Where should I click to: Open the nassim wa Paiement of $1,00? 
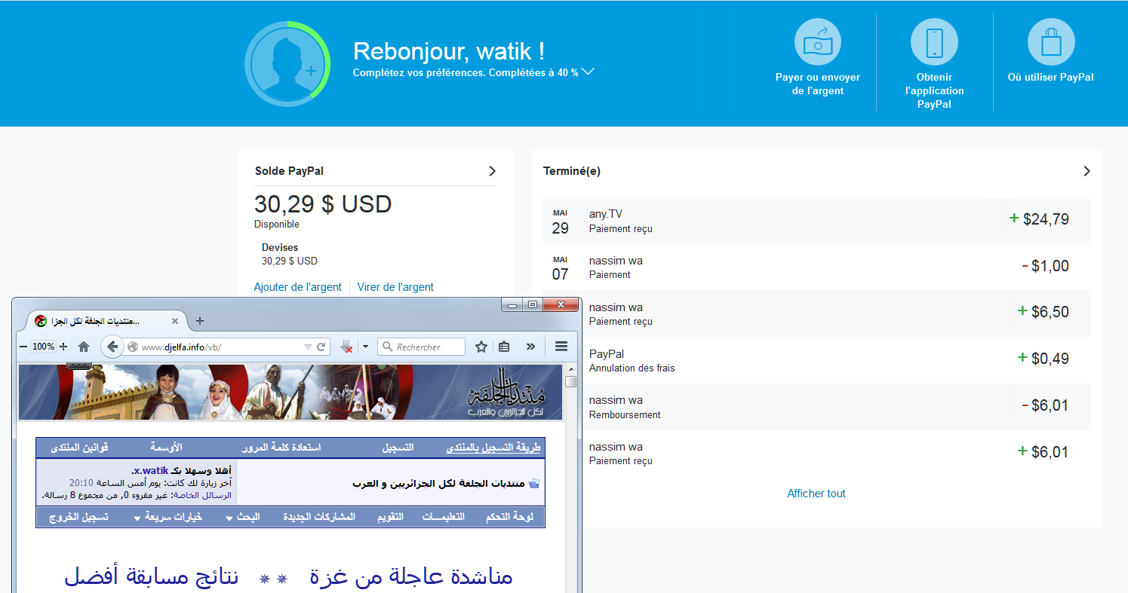click(816, 267)
